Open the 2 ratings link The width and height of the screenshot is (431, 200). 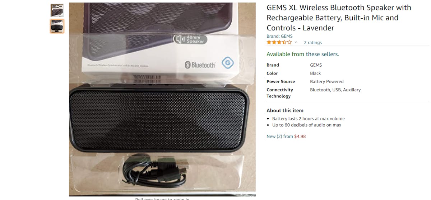(313, 42)
